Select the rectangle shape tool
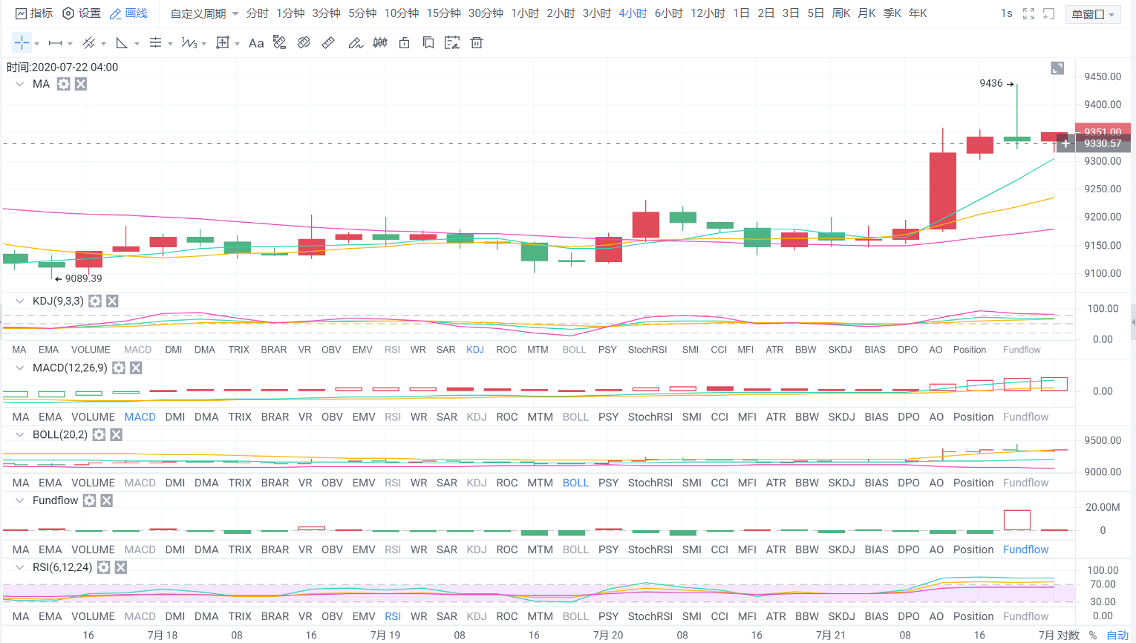 (222, 43)
